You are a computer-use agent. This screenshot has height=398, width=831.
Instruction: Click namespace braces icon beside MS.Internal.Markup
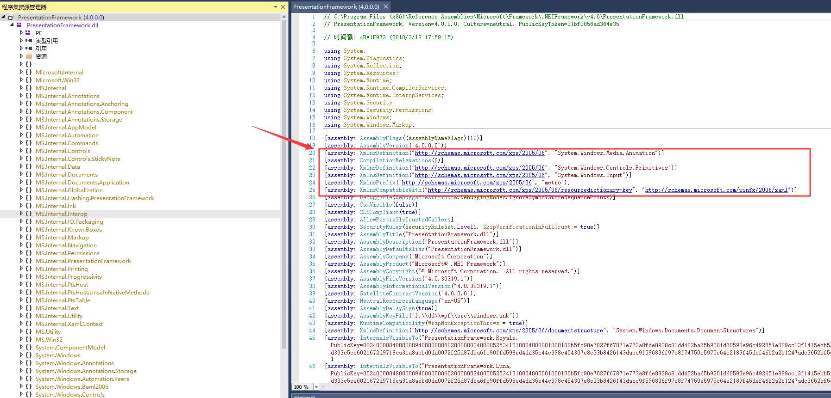click(29, 237)
